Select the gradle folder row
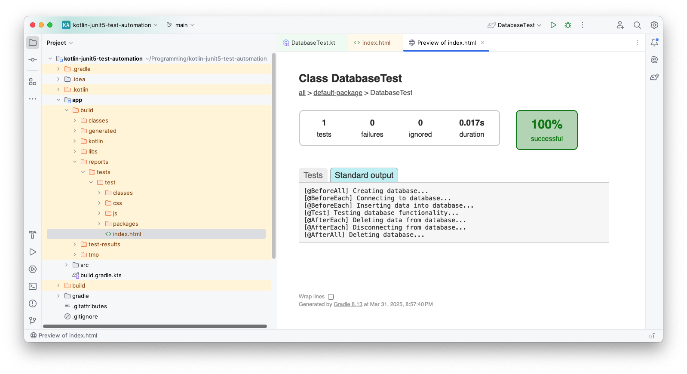Screen dimensions: 687x374 pos(156,296)
